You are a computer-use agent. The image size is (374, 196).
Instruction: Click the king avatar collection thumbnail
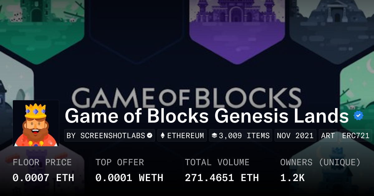pyautogui.click(x=36, y=123)
